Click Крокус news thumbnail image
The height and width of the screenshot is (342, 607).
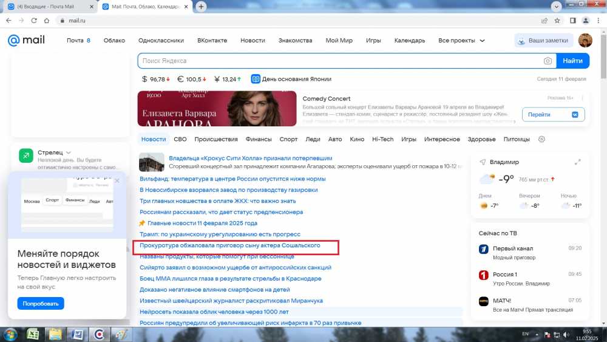click(151, 162)
